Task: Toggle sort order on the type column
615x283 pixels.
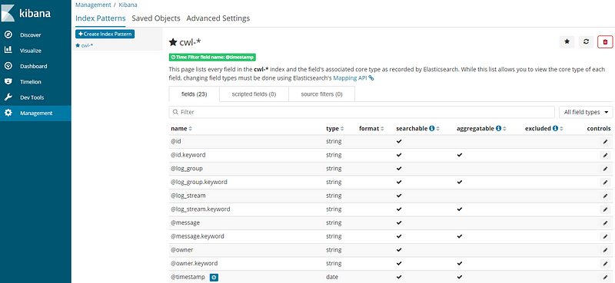Action: coord(342,129)
